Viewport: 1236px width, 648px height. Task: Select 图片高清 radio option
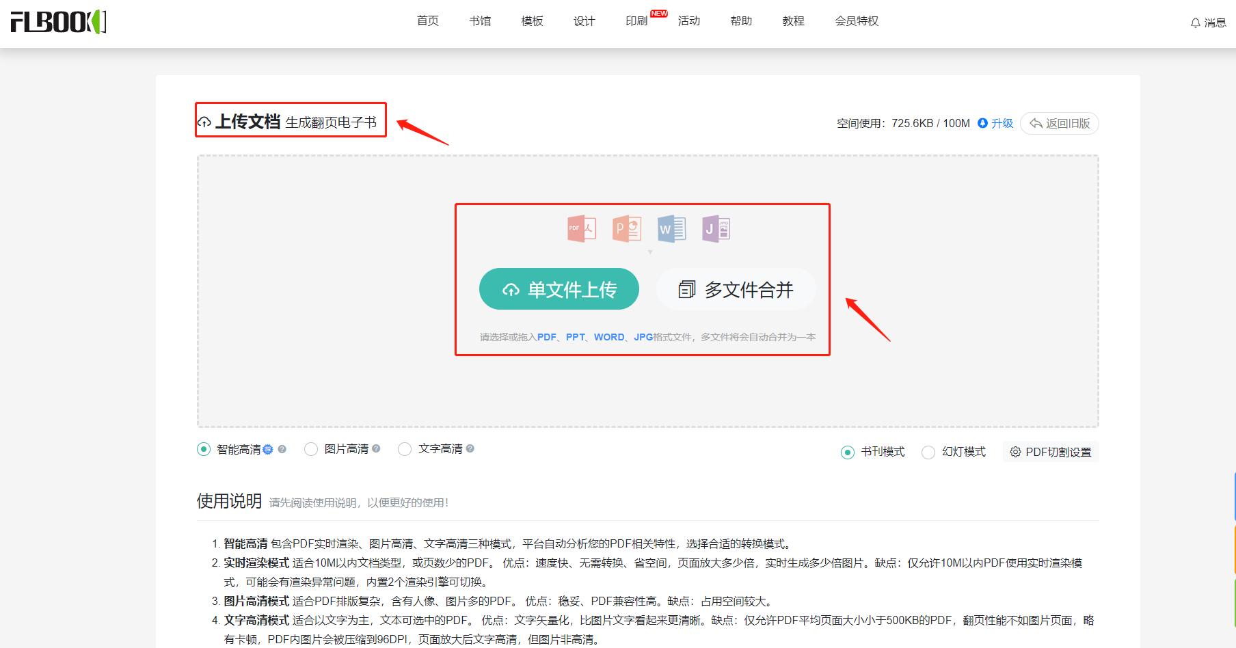click(x=311, y=449)
